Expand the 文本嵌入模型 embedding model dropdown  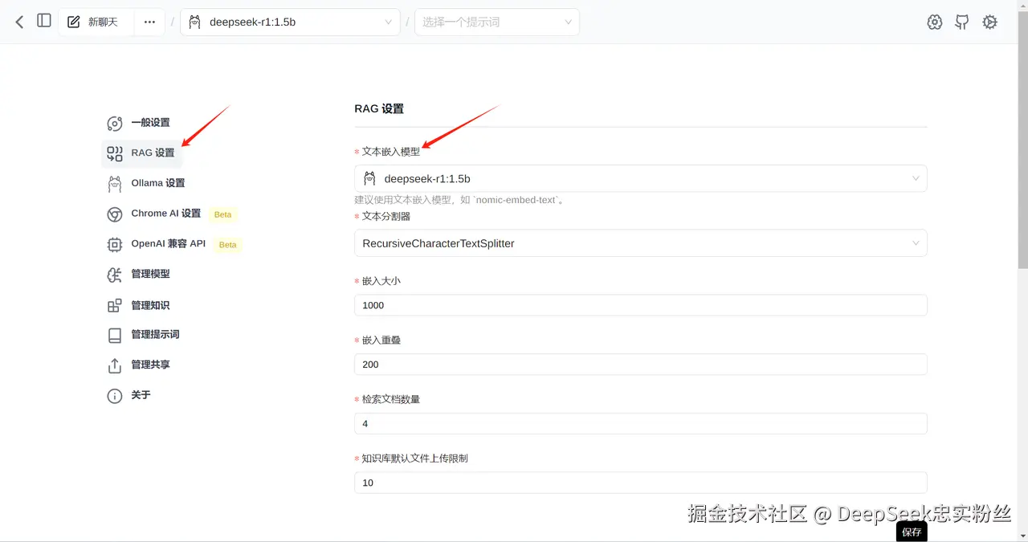(641, 178)
